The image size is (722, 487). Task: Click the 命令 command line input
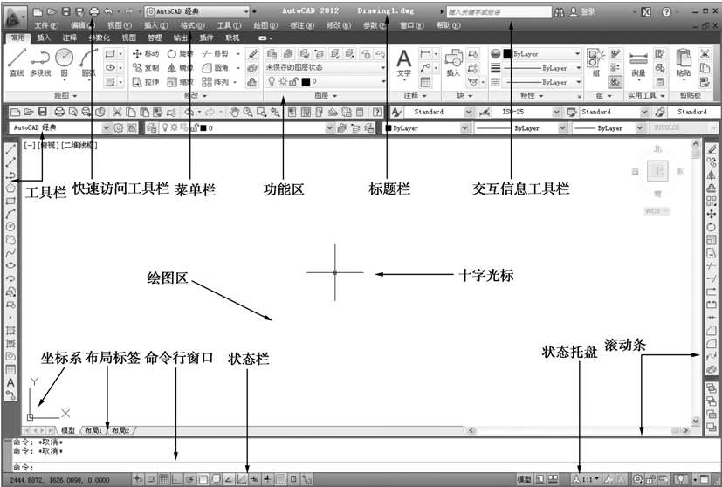coord(368,467)
